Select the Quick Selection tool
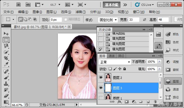Image resolution: width=184 pixels, height=108 pixels. (x=6, y=52)
